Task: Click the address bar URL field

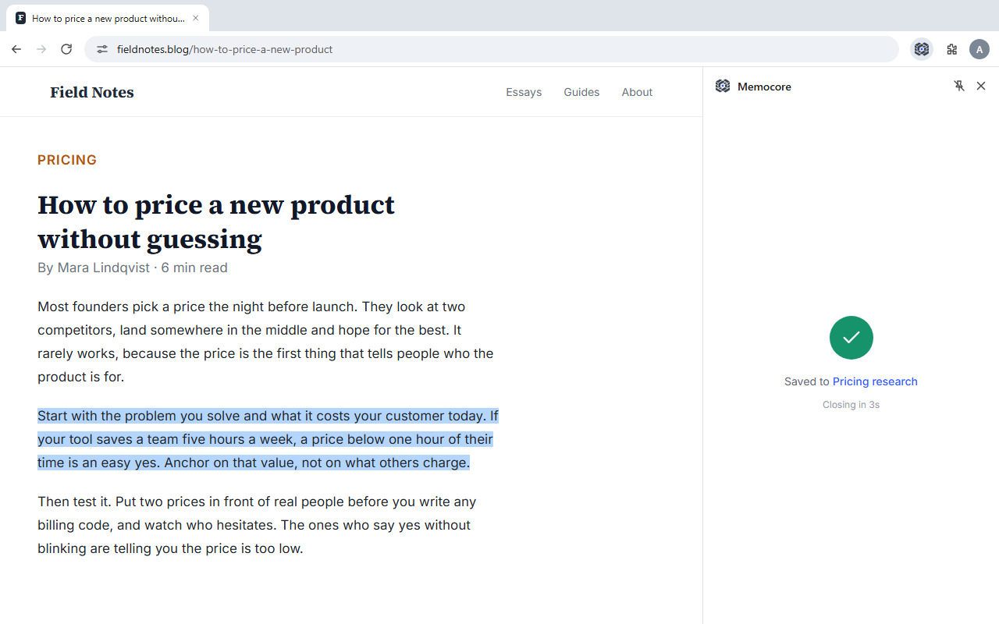Action: (492, 49)
